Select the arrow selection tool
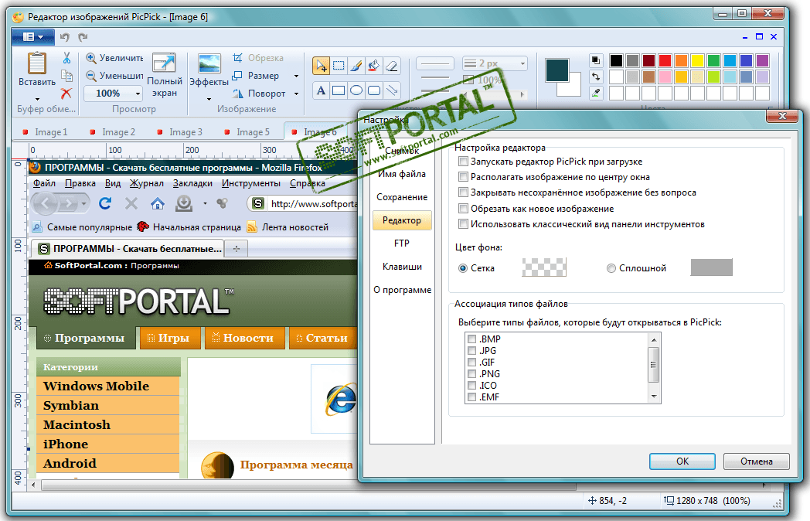The image size is (810, 521). tap(322, 66)
